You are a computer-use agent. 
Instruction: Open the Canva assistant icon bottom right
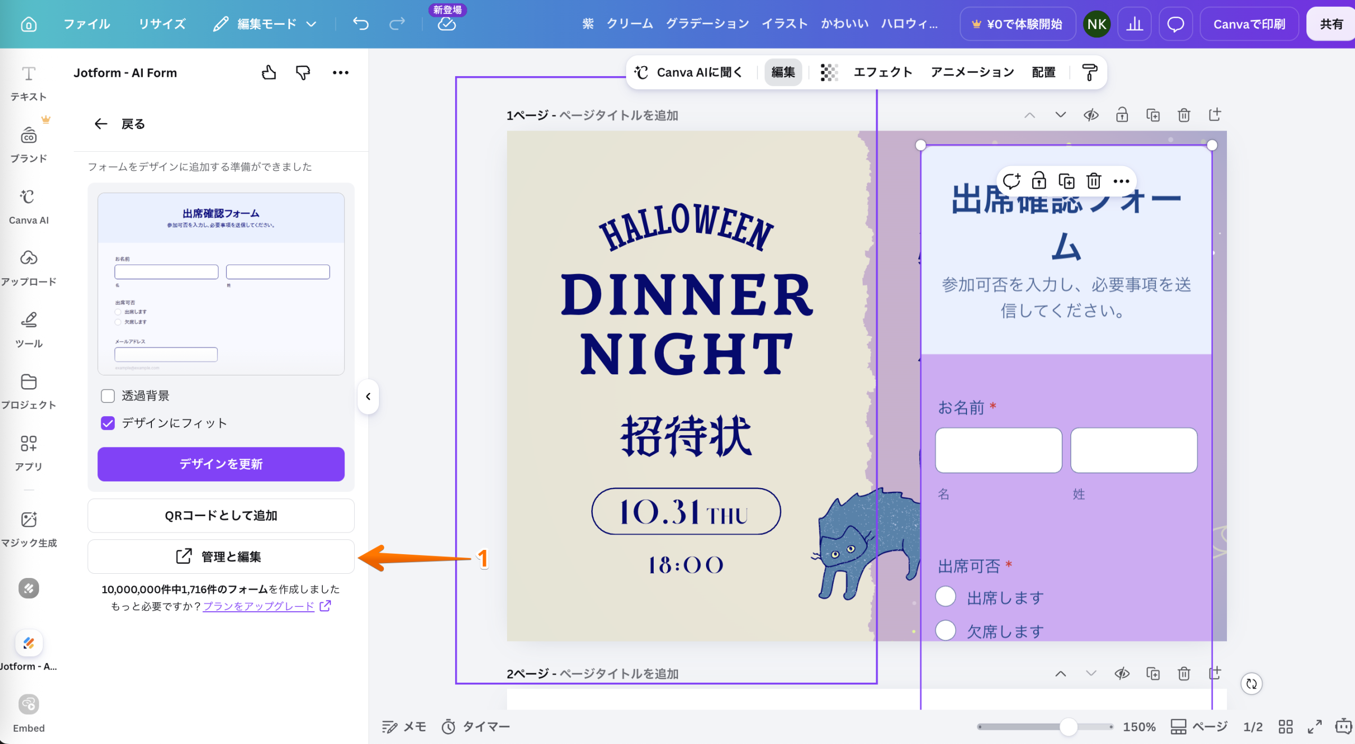click(x=1343, y=726)
